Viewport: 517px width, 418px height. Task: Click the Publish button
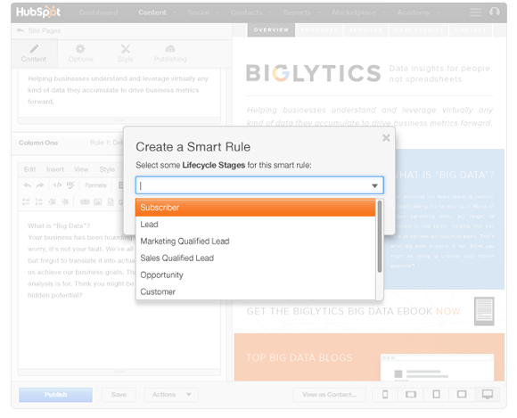(55, 395)
